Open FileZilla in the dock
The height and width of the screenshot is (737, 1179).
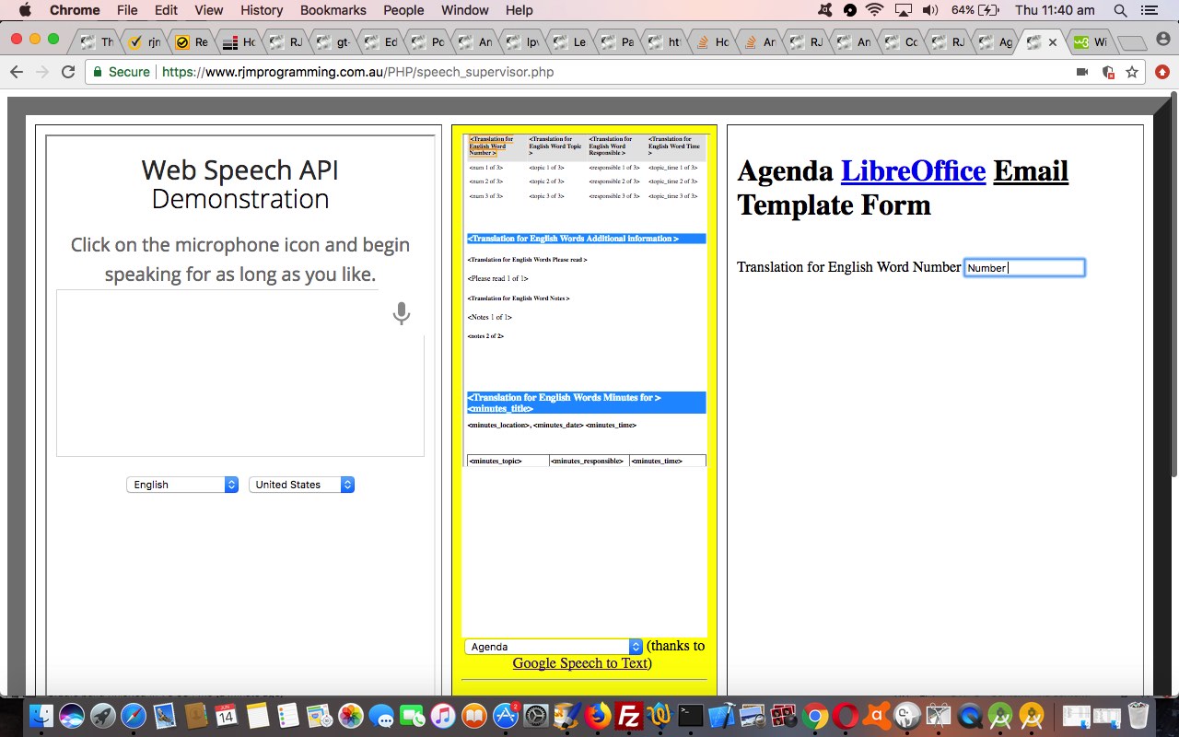click(x=629, y=716)
